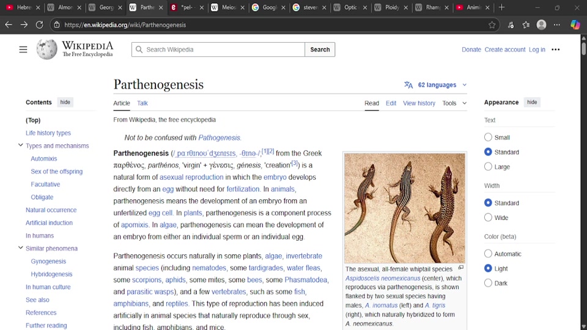Viewport: 587px width, 330px height.
Task: Open the Copilot icon in toolbar
Action: [575, 25]
